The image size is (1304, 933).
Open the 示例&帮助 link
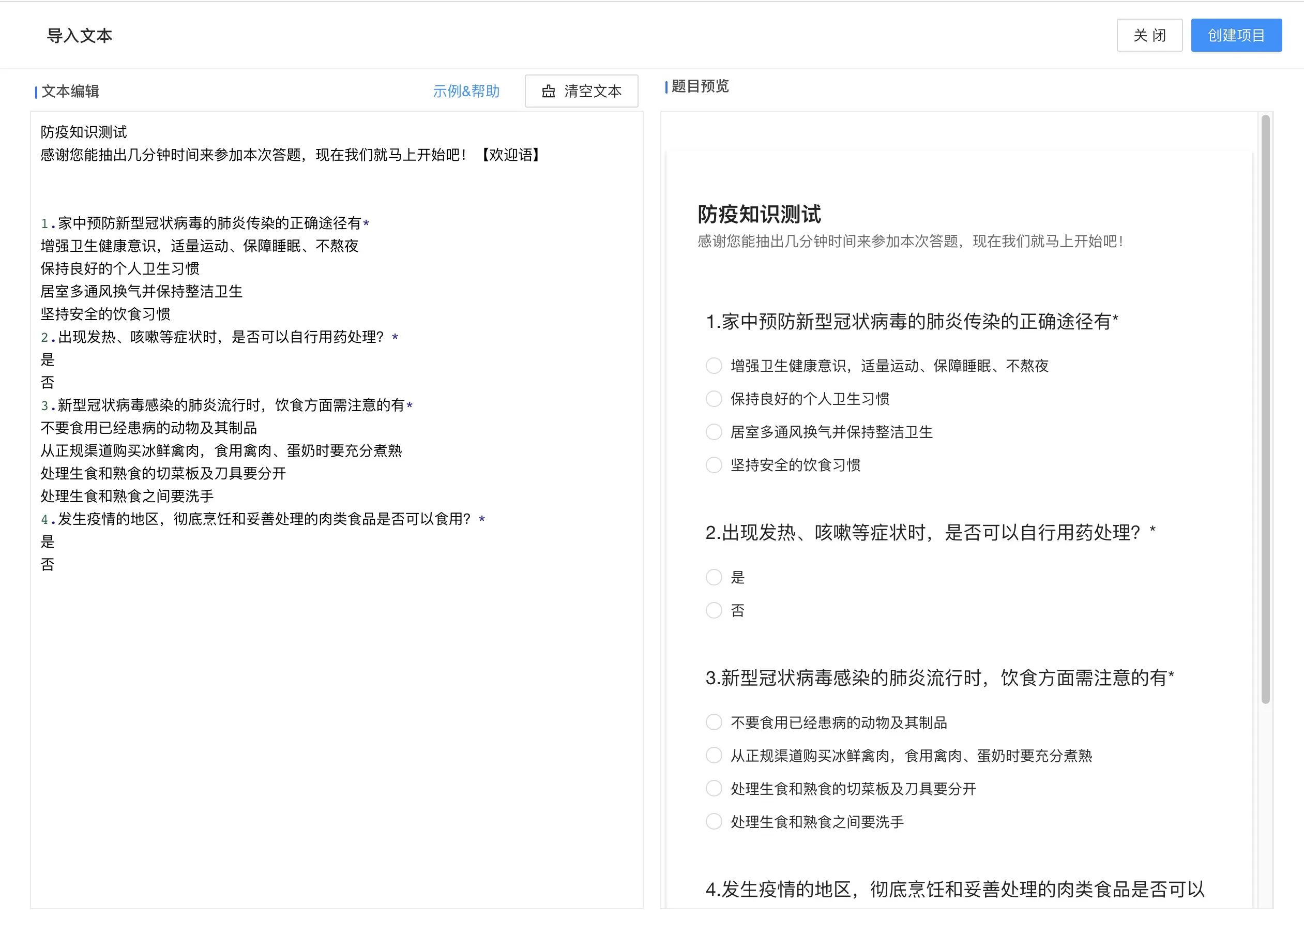pos(466,91)
